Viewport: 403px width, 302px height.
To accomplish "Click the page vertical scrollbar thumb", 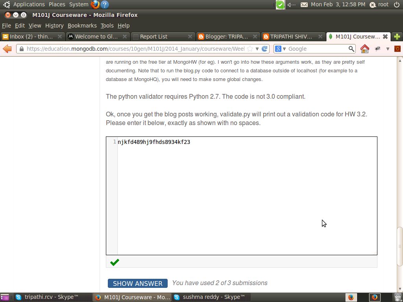I will 400,247.
